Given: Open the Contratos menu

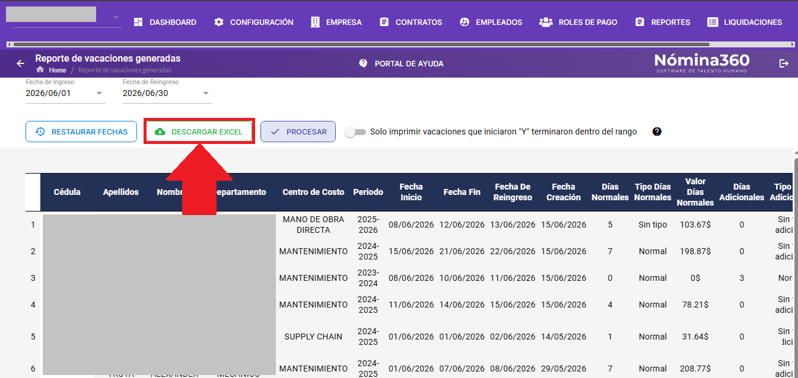Looking at the screenshot, I should [411, 22].
